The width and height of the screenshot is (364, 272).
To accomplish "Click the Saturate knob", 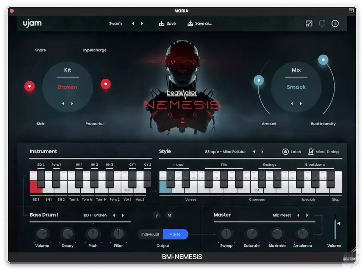I will [252, 234].
